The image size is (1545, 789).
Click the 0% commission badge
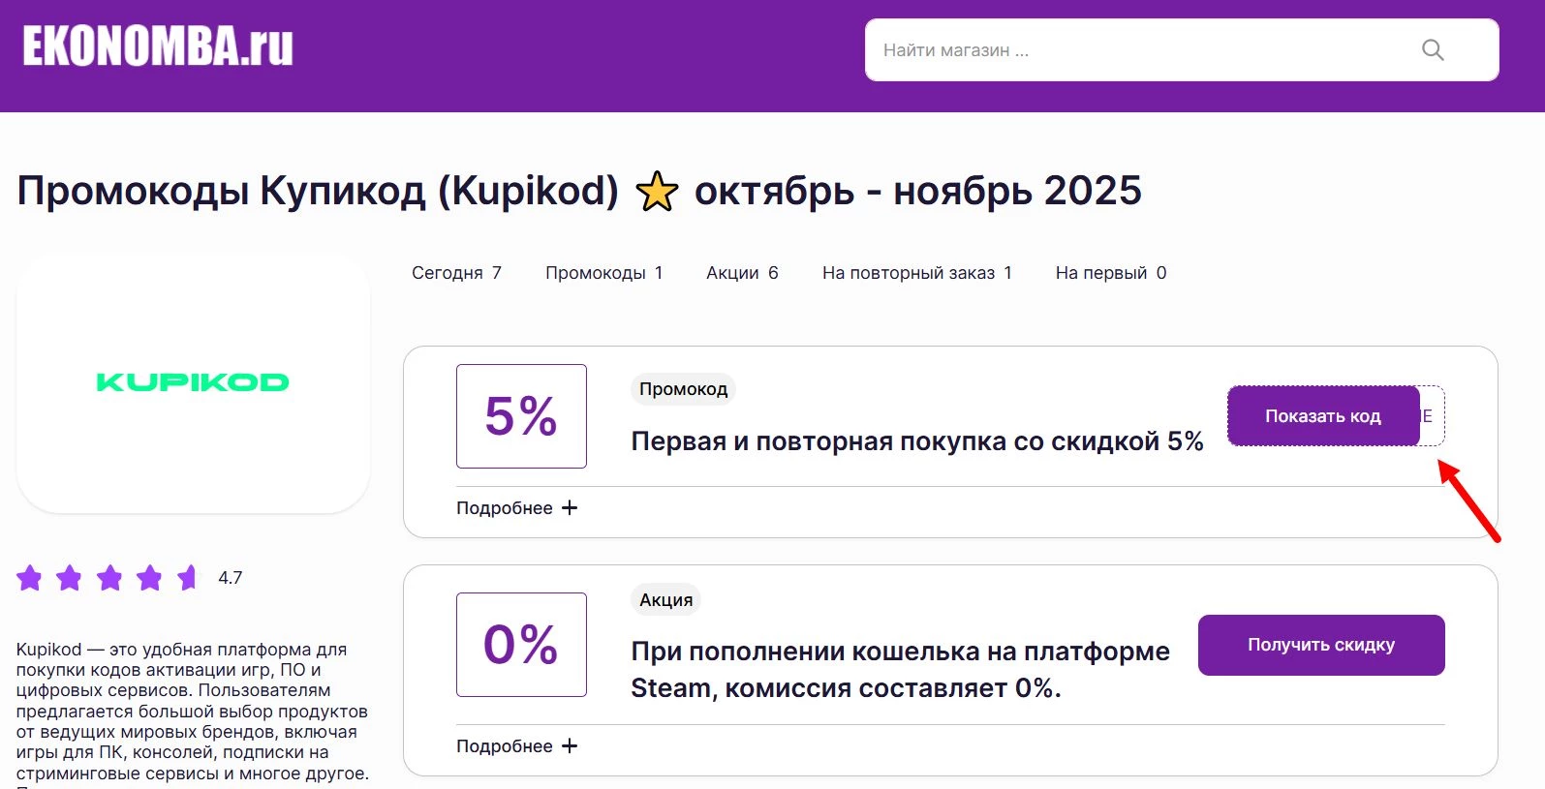[x=521, y=645]
